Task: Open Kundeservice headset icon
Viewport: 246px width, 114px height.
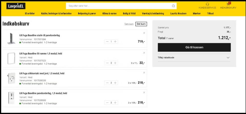Action: coord(207,4)
